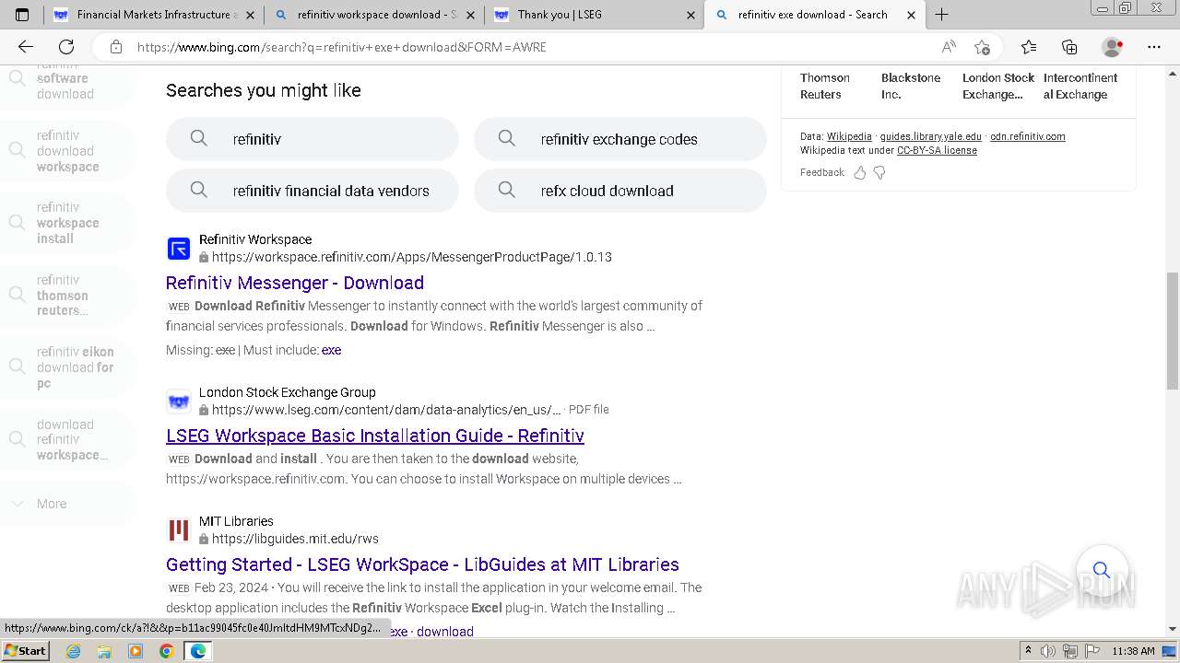Open Settings and more ellipsis menu
1180x663 pixels.
tap(1154, 47)
